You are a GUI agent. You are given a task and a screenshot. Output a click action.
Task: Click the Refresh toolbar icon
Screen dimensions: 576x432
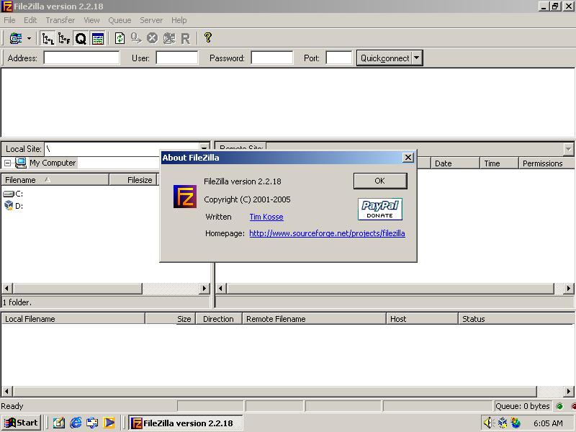coord(120,38)
